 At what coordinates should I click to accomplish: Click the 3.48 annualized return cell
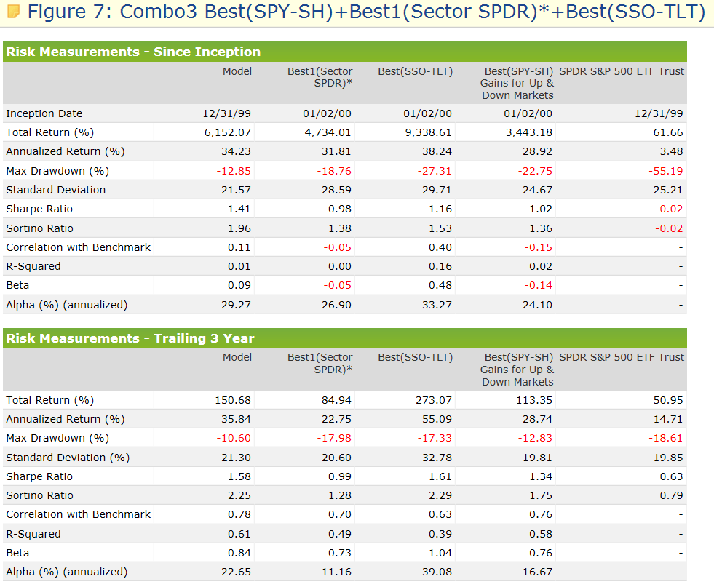671,151
